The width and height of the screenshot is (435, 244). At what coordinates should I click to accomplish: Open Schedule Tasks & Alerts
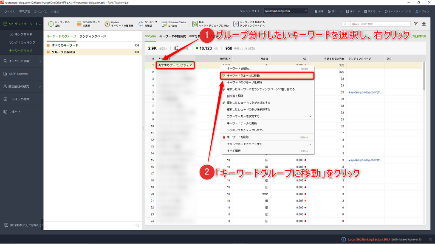(x=164, y=24)
